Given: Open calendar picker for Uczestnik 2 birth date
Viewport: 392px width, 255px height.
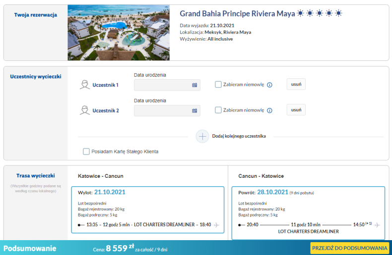Looking at the screenshot, I should [x=195, y=110].
